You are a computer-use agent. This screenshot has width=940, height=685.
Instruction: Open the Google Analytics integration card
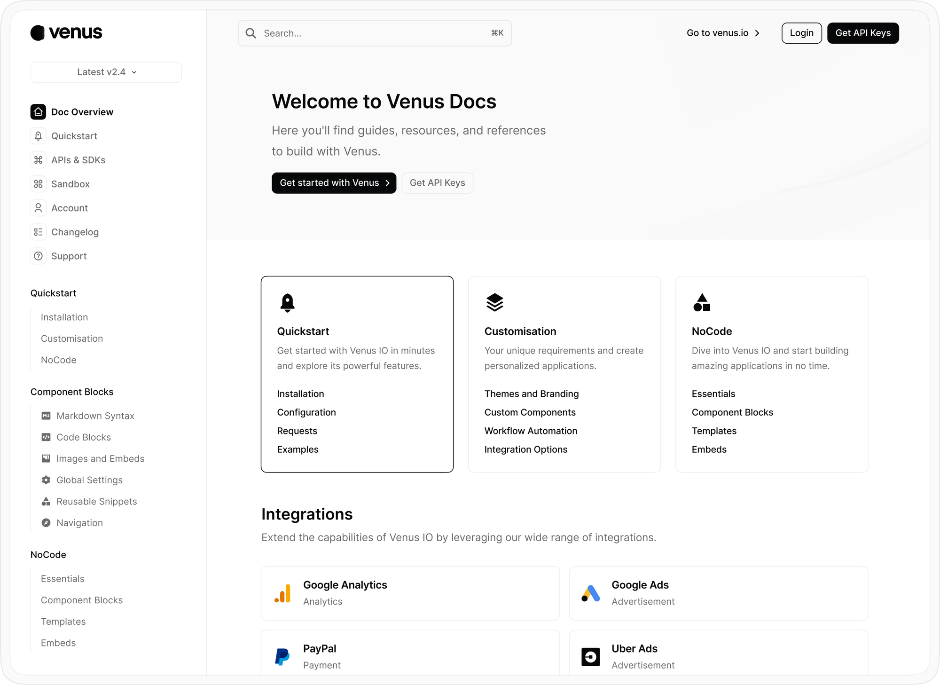click(x=410, y=593)
